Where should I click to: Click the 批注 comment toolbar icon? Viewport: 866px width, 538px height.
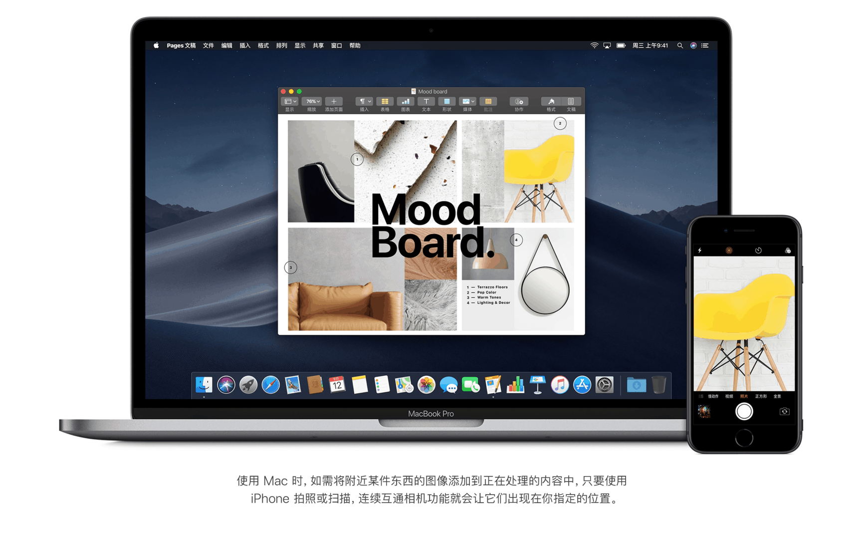[x=488, y=101]
